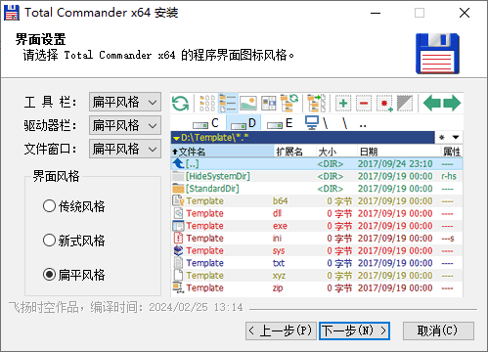Click the star hotlist button in path bar
This screenshot has width=488, height=352.
point(442,137)
